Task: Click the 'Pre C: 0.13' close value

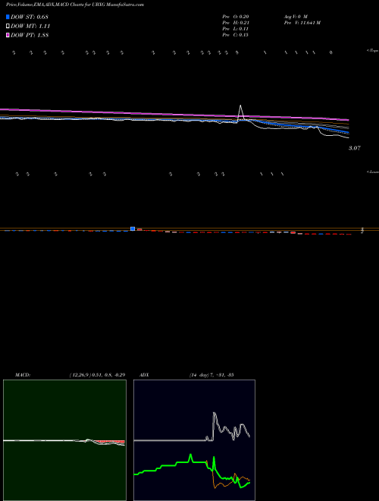Action: pos(236,35)
